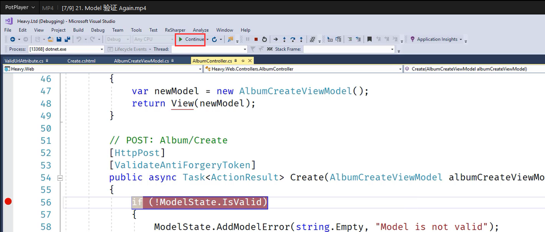Image resolution: width=545 pixels, height=232 pixels.
Task: Click the Stop Debugging red square icon
Action: (256, 39)
